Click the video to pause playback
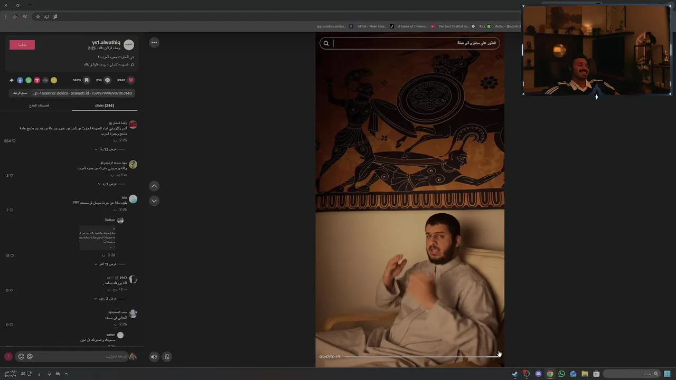This screenshot has width=676, height=380. coord(410,201)
